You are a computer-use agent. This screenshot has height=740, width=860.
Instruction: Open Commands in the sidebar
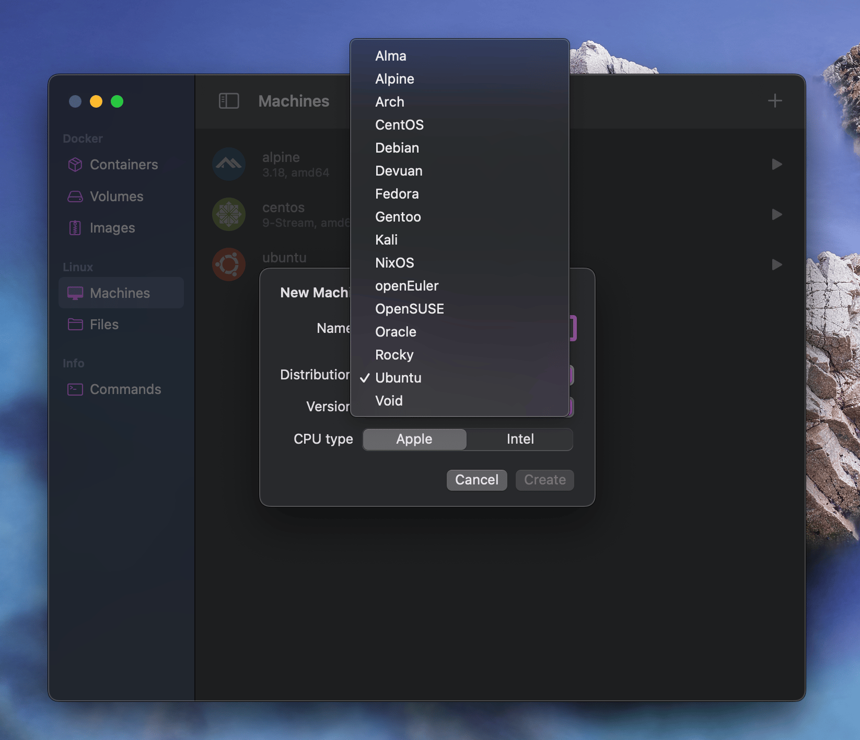(121, 389)
